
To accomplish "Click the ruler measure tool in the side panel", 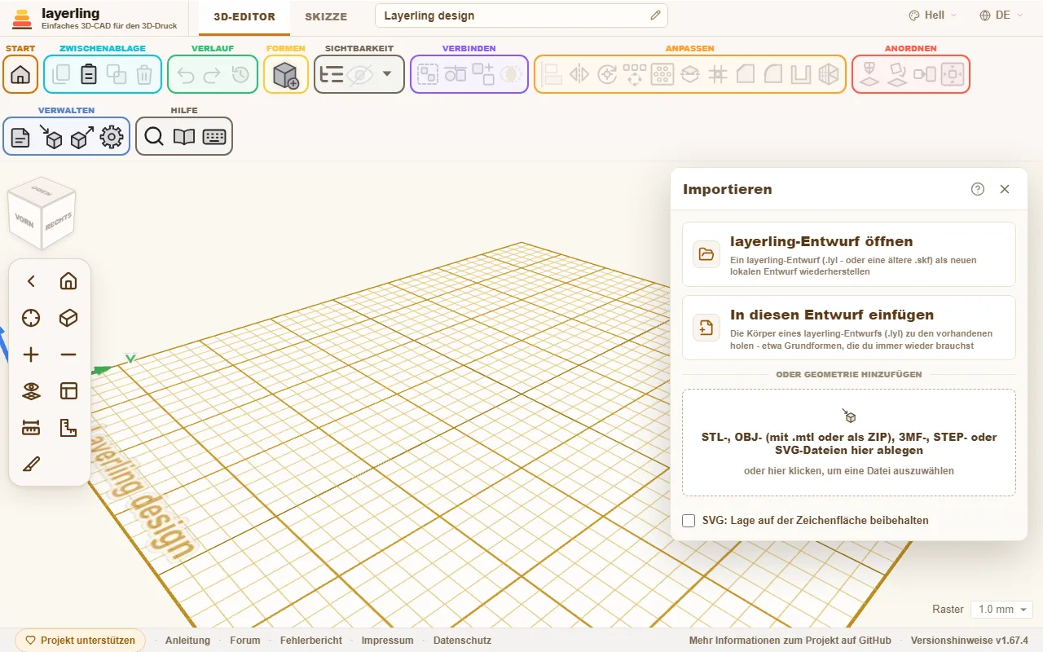I will pos(31,428).
